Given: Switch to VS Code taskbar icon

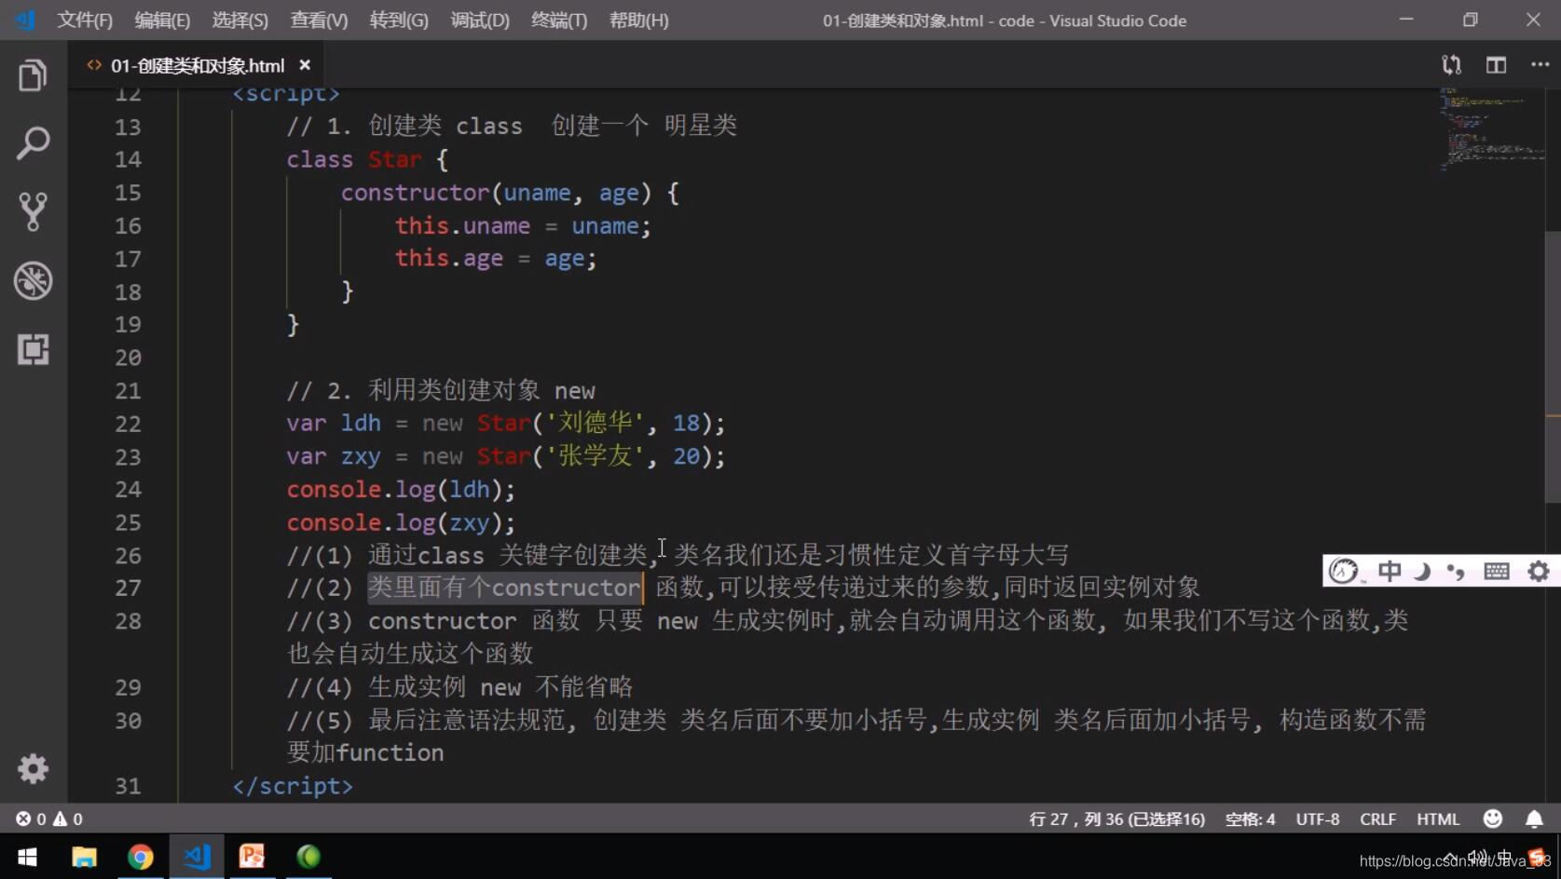Looking at the screenshot, I should (x=197, y=857).
